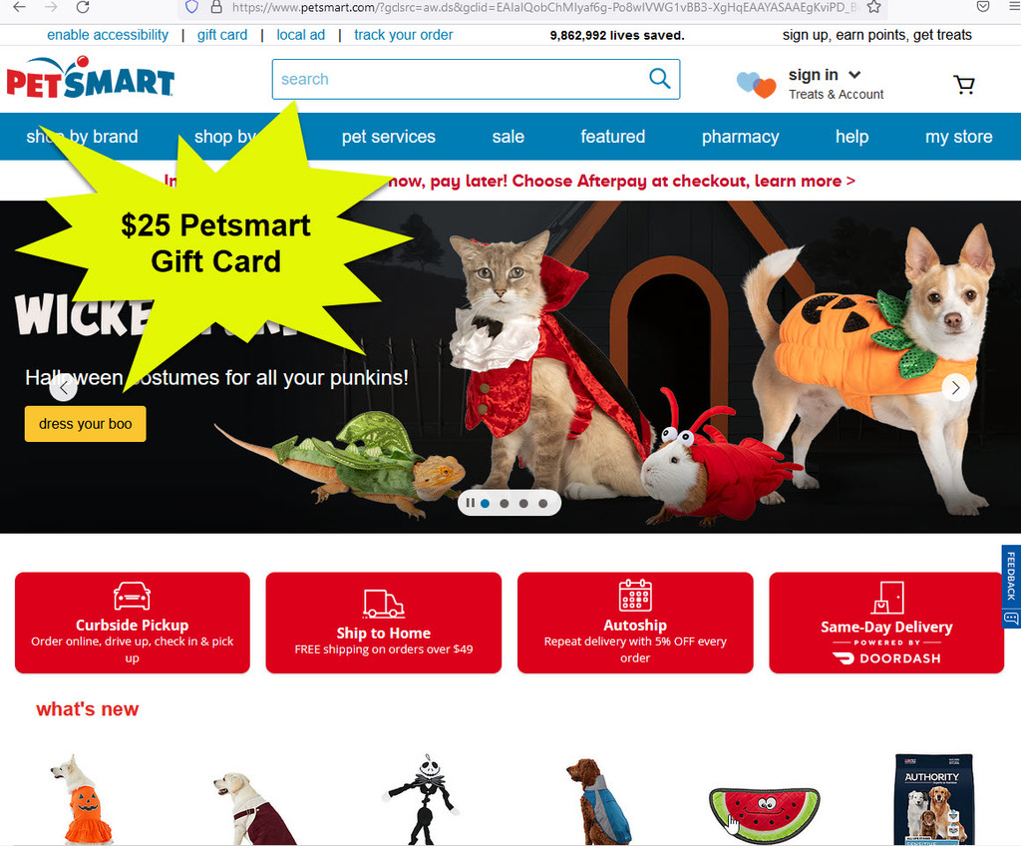Screen dimensions: 1021x846
Task: Advance carousel with next arrow
Action: 955,388
